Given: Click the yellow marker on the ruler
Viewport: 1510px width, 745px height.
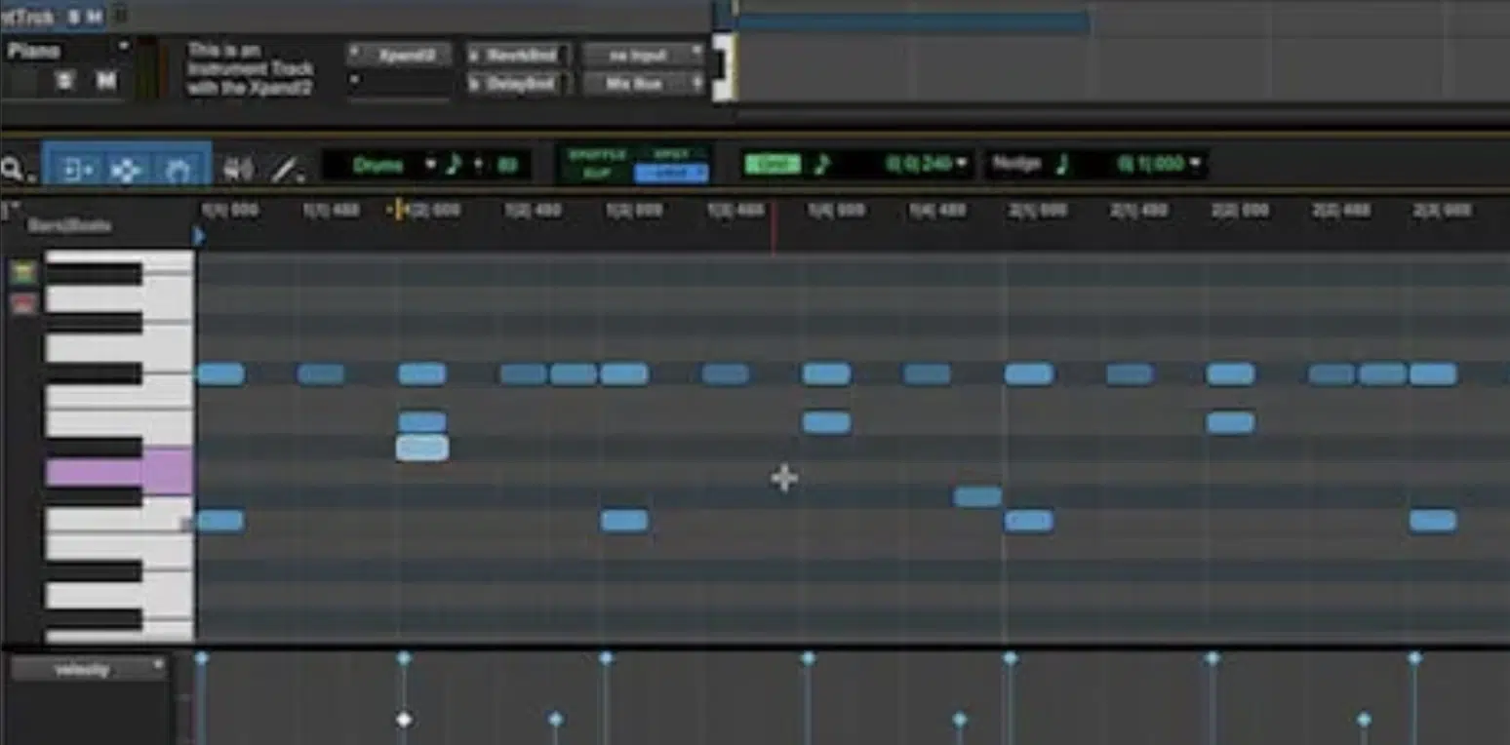Looking at the screenshot, I should pyautogui.click(x=398, y=210).
